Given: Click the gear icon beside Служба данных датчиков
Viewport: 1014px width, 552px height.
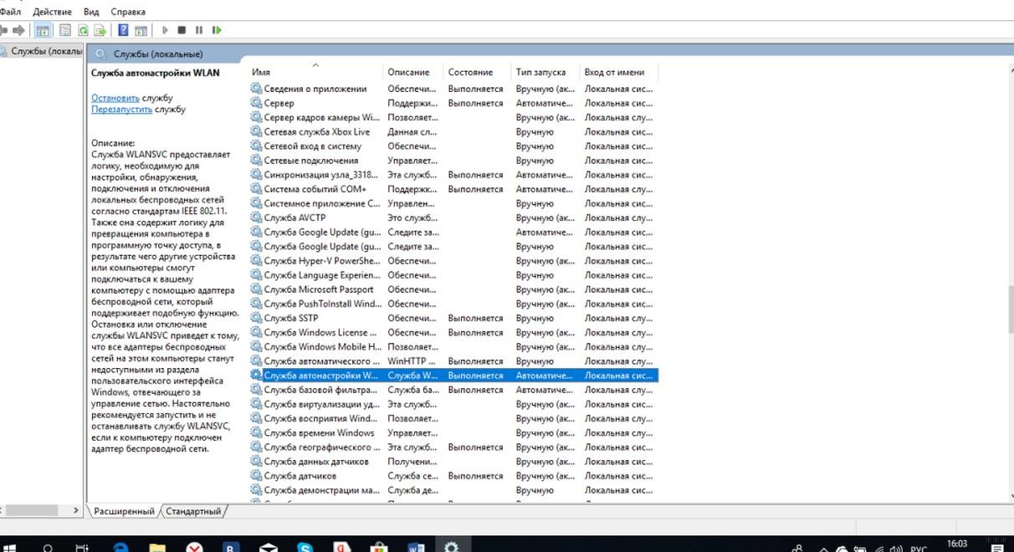Looking at the screenshot, I should (256, 462).
